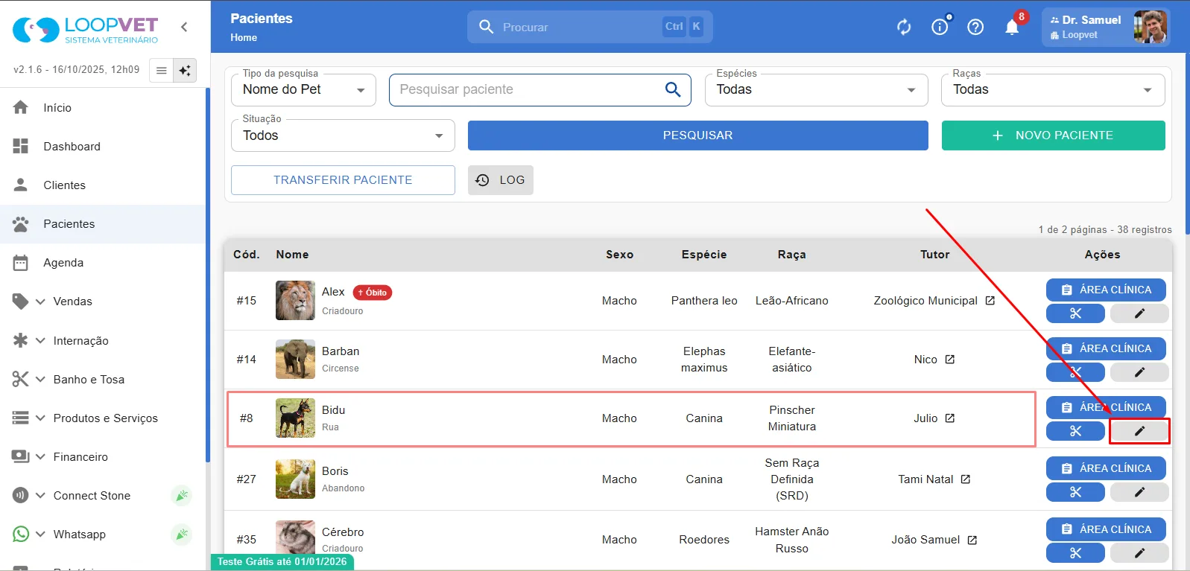The image size is (1190, 571).
Task: Click the pencil edit icon for Bidu
Action: 1139,431
